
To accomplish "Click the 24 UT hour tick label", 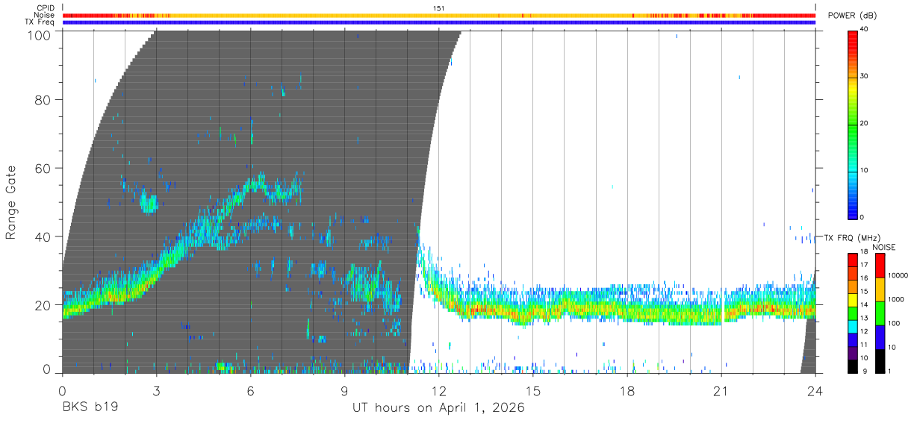I will tap(815, 389).
